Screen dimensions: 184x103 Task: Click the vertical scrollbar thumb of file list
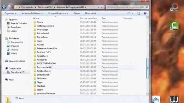[x=148, y=68]
